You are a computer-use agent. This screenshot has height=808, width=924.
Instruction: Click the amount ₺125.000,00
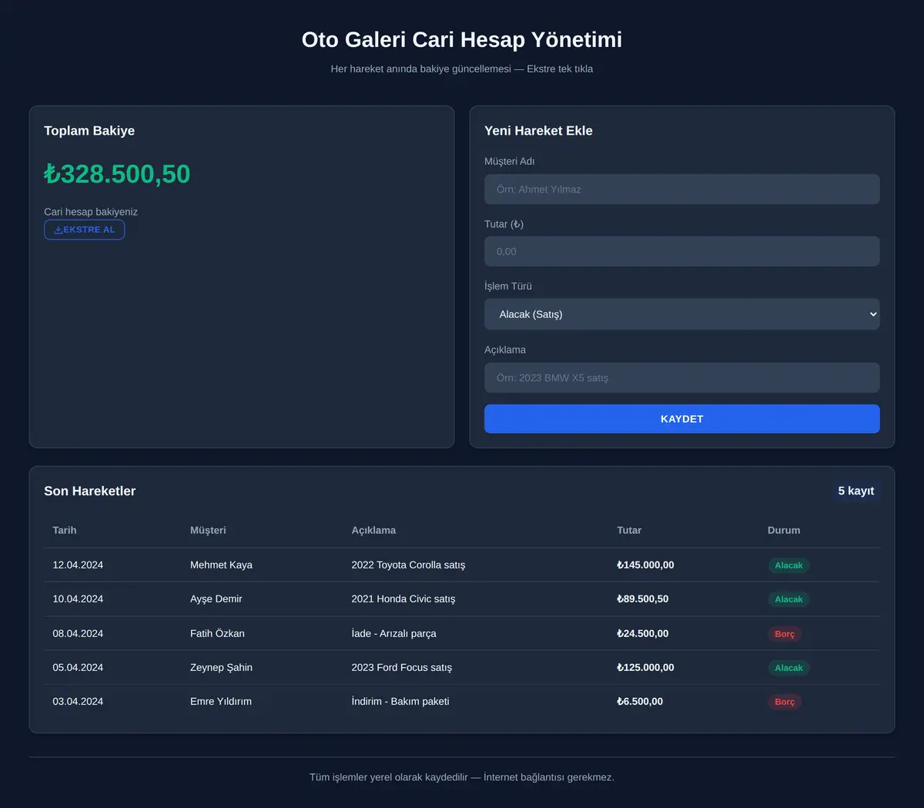click(645, 667)
